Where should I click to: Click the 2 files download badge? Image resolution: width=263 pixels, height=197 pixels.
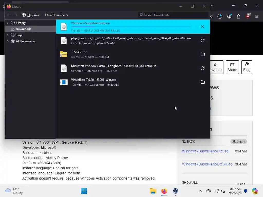pyautogui.click(x=239, y=142)
